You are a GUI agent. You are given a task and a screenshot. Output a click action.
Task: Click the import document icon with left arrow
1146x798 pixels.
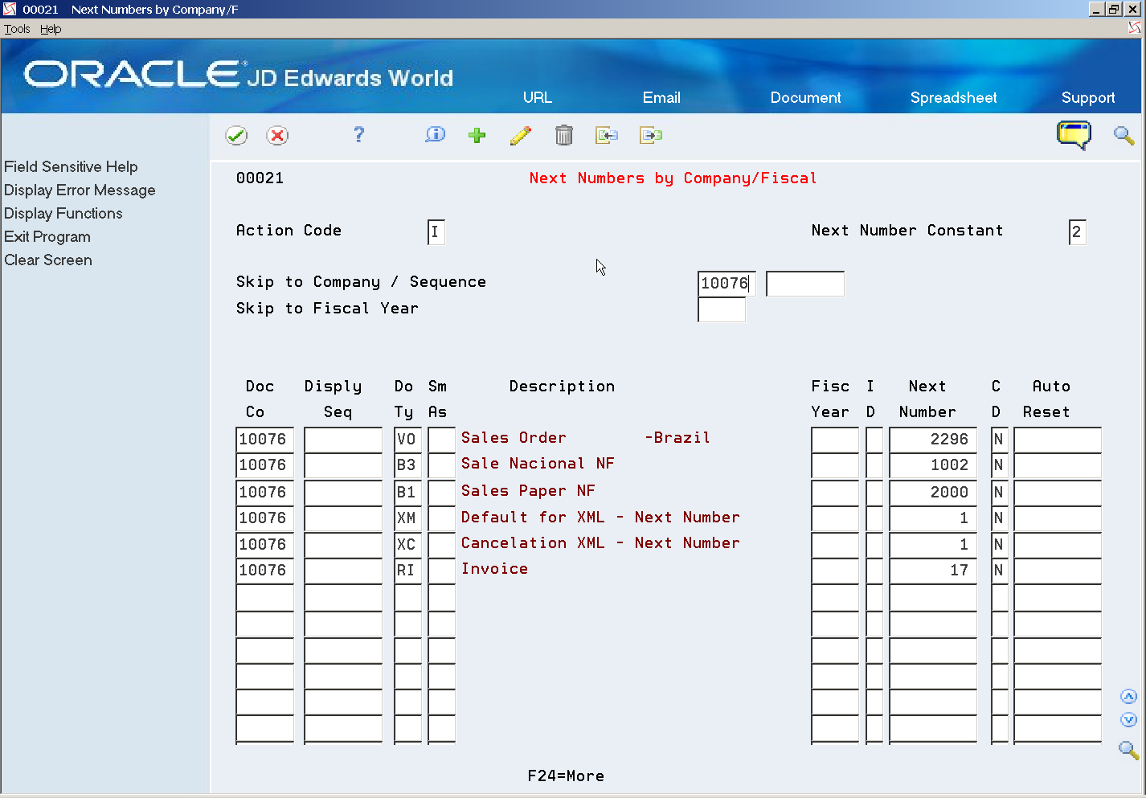pos(607,135)
